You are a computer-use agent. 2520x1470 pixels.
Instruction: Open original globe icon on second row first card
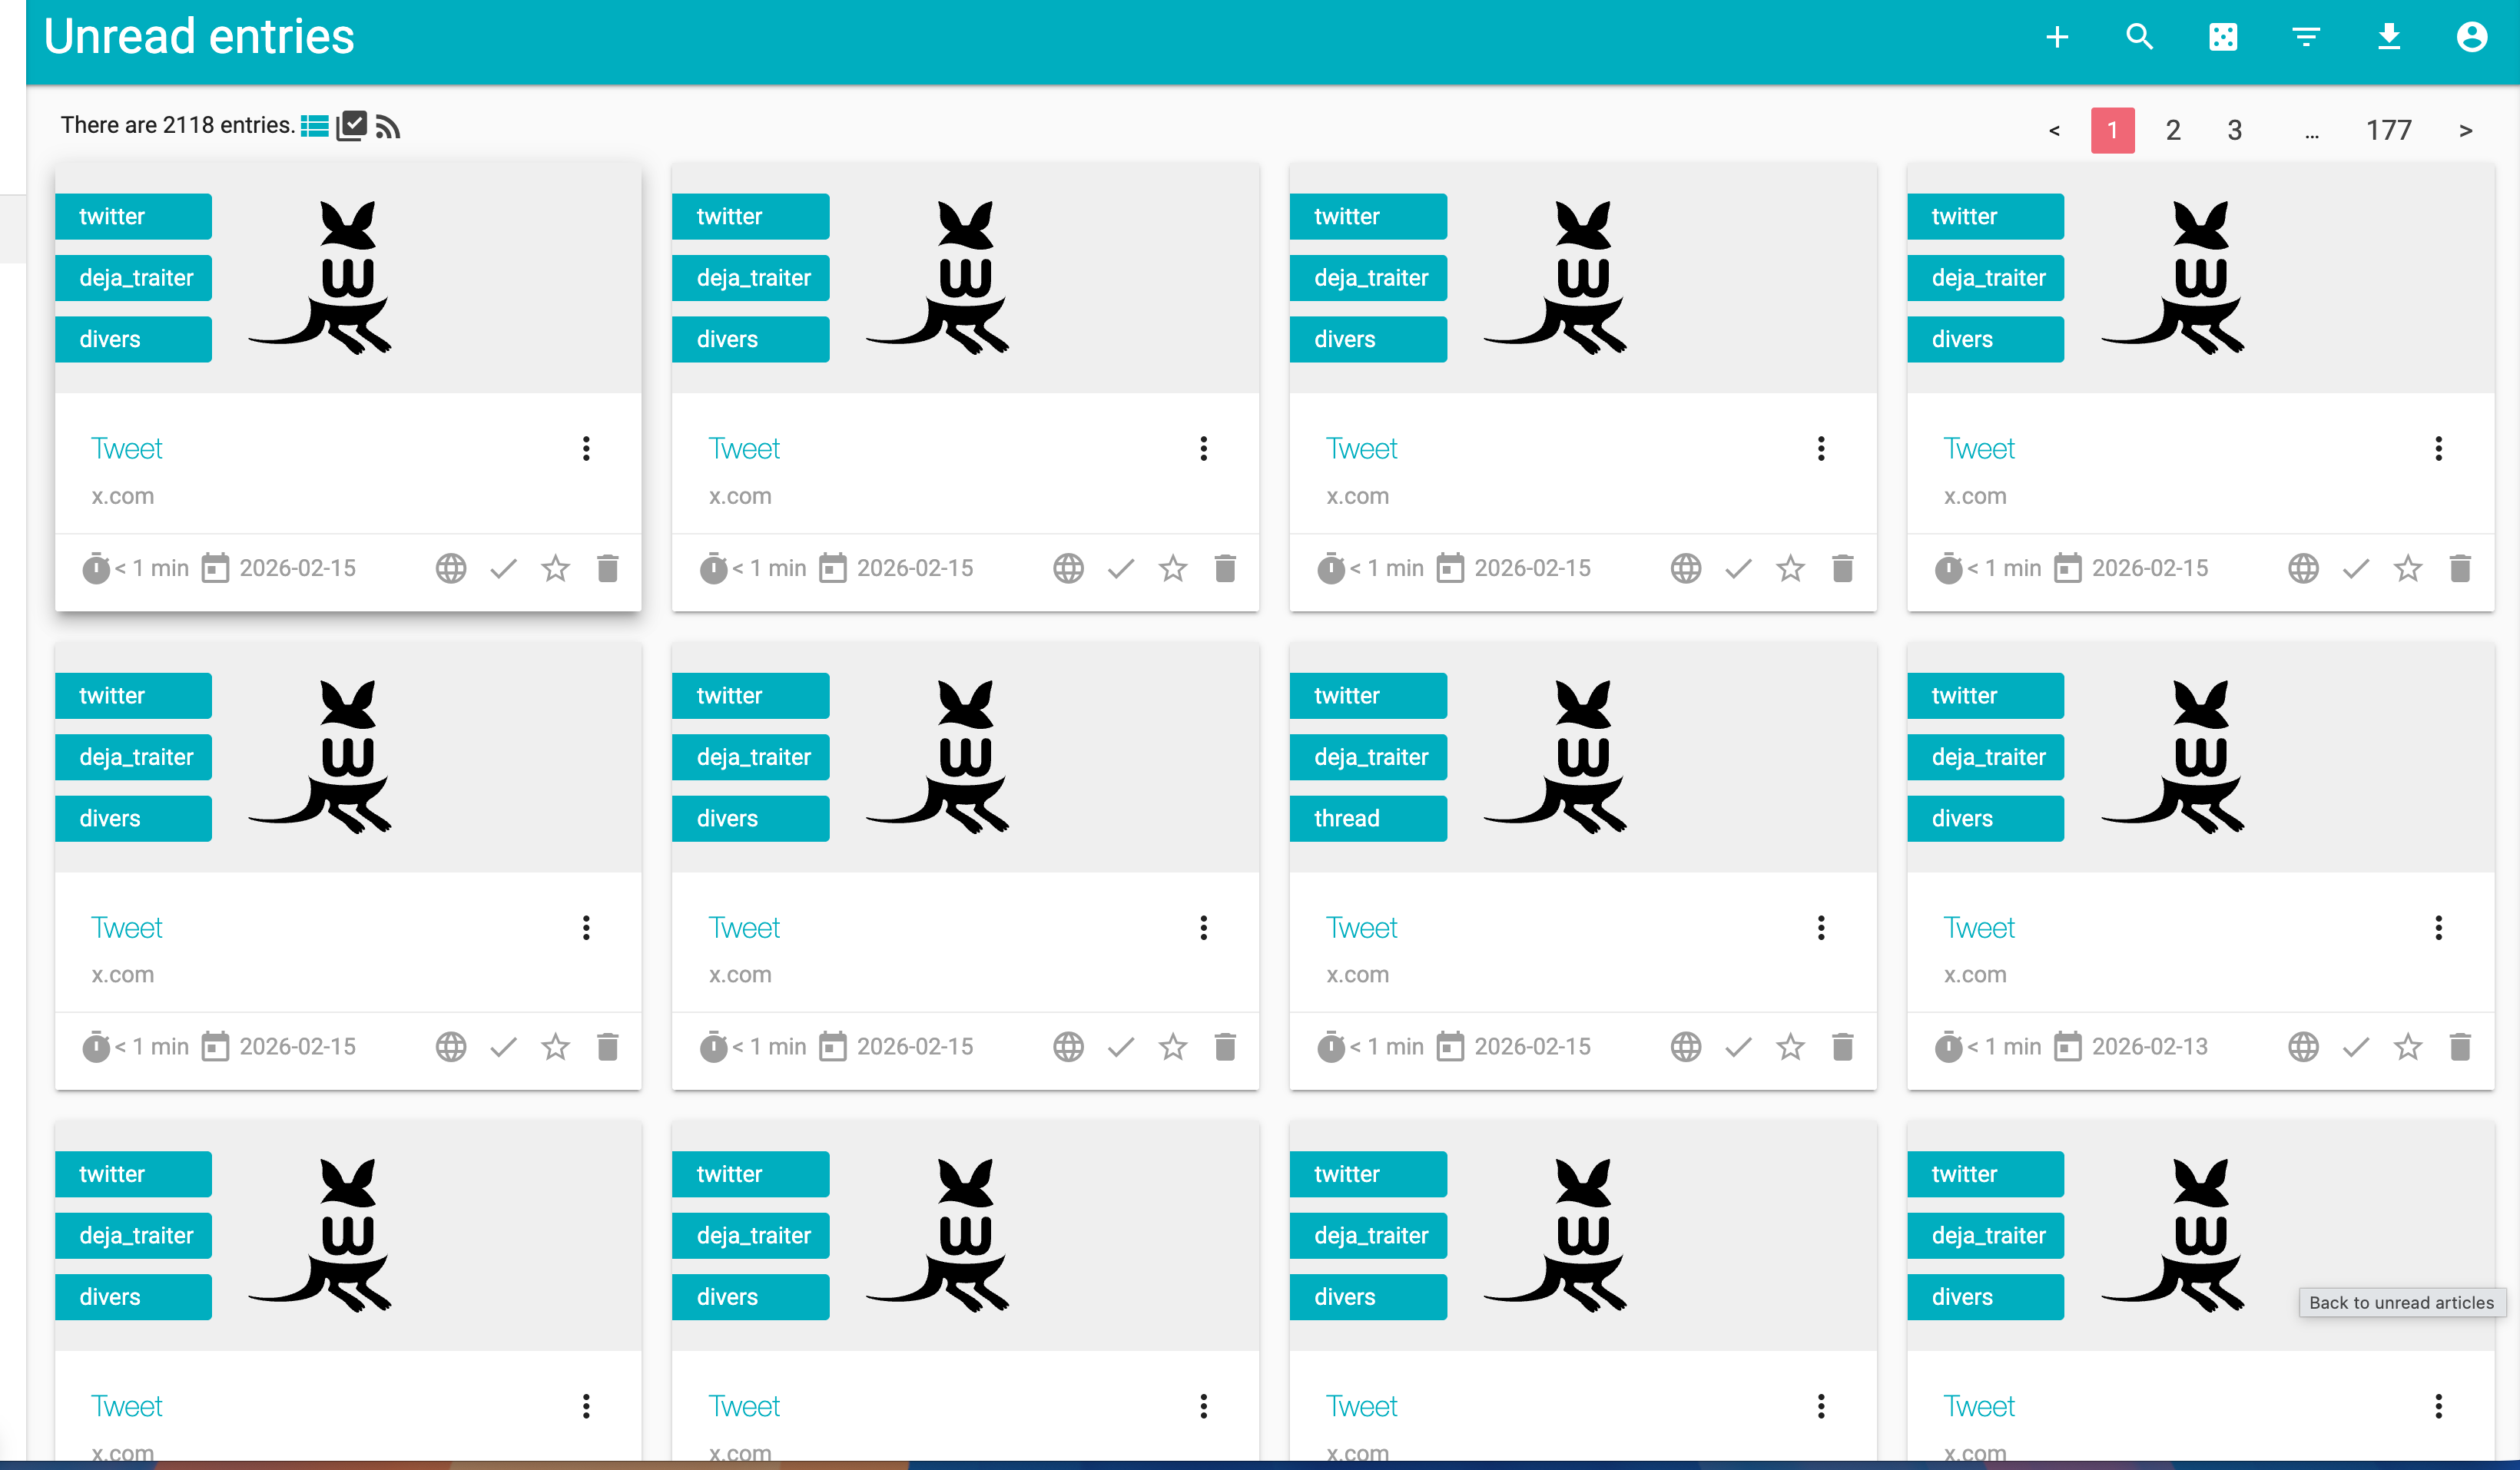click(451, 1048)
